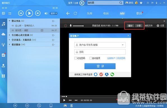This screenshot has width=167, height=108.
Task: Switch to the 歌词 tab
Action: (139, 13)
